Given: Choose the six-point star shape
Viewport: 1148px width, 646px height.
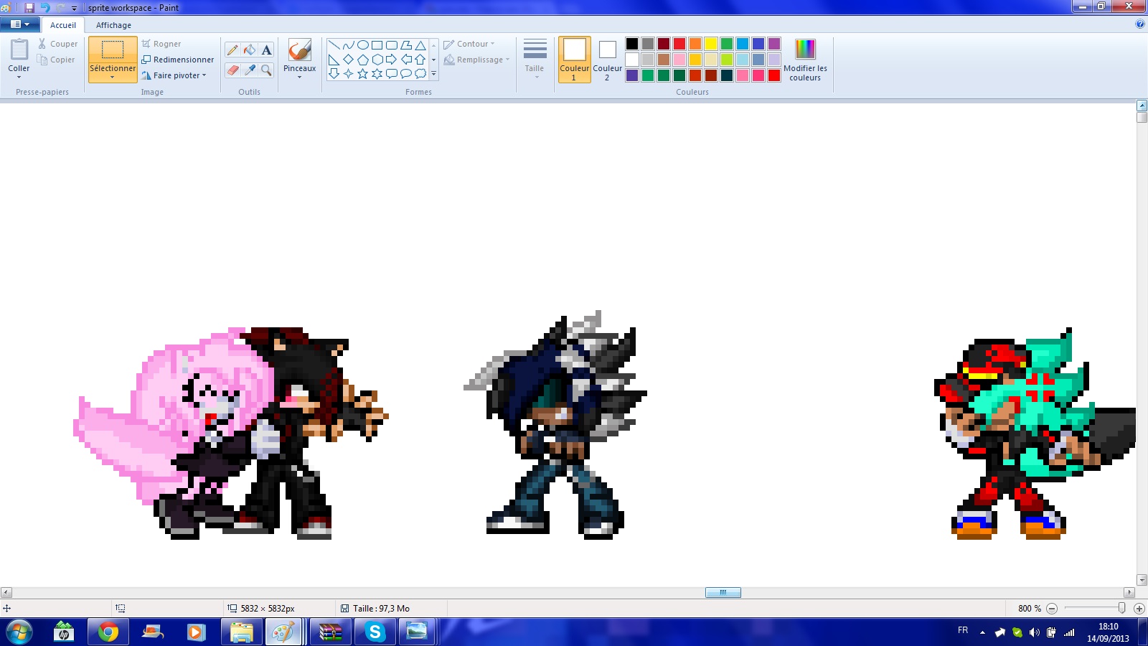Looking at the screenshot, I should [x=377, y=73].
